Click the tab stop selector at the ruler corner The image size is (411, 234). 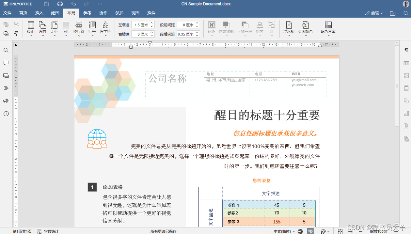click(16, 45)
